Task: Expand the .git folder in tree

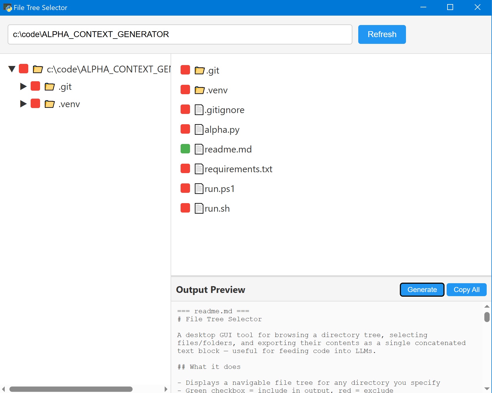Action: [x=23, y=87]
